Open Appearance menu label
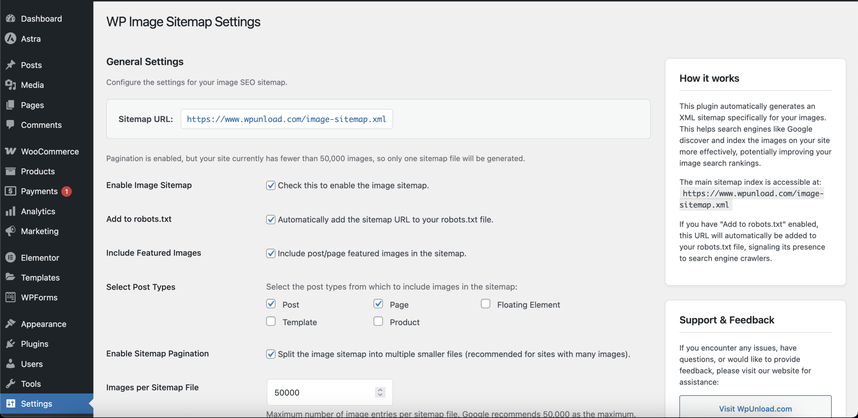Viewport: 858px width, 418px height. point(44,324)
